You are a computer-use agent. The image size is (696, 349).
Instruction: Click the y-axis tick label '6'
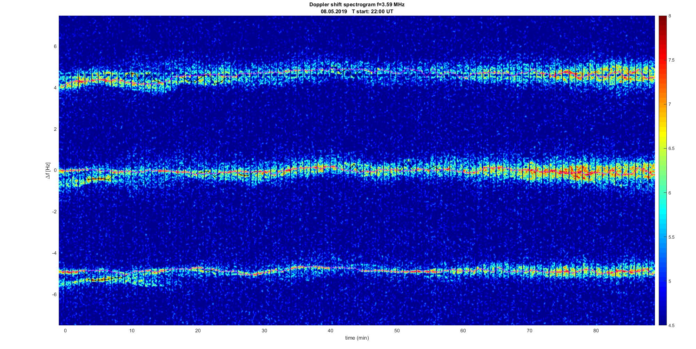click(55, 47)
